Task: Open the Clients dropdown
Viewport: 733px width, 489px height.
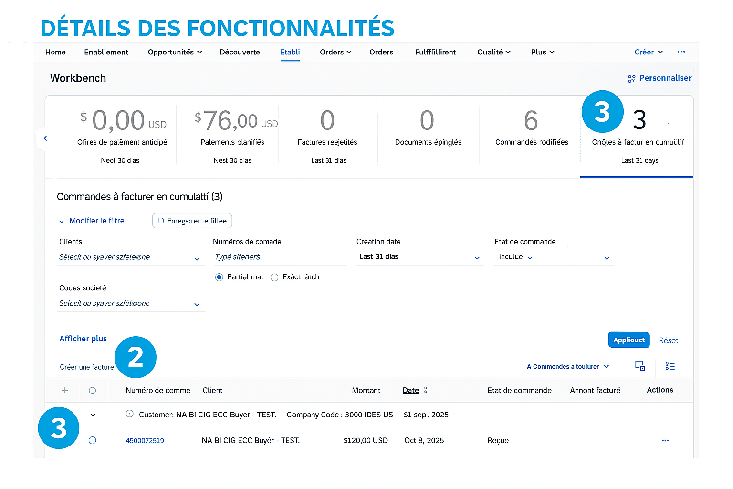Action: [x=197, y=258]
